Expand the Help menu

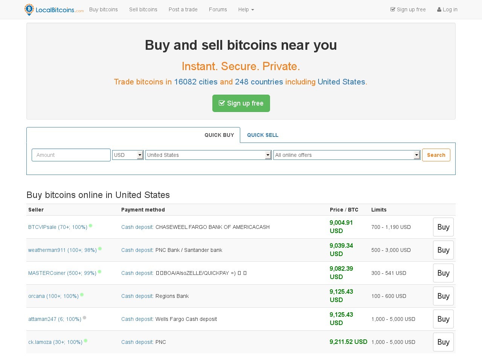(x=246, y=9)
